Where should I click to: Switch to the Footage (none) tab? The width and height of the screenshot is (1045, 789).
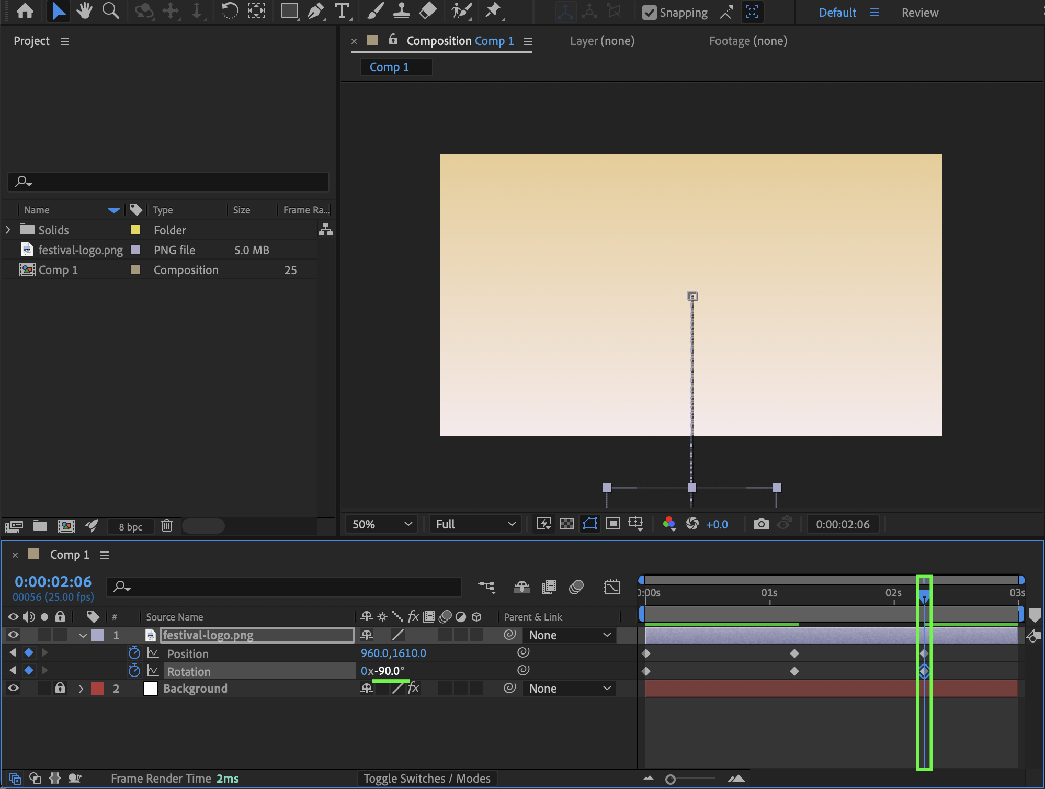click(x=748, y=41)
